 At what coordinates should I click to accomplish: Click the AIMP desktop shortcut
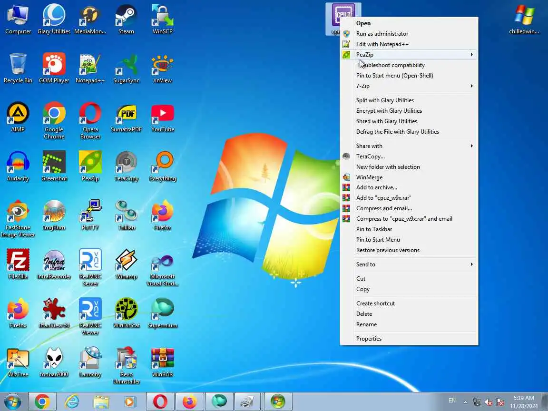coord(18,117)
